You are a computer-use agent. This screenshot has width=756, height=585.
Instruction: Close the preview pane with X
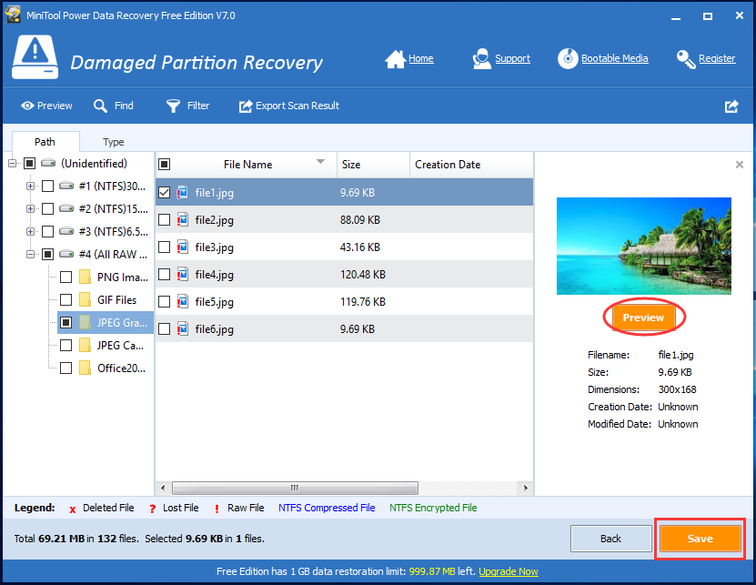tap(739, 165)
